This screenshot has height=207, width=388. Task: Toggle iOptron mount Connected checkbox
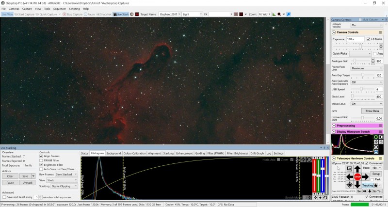(x=367, y=163)
